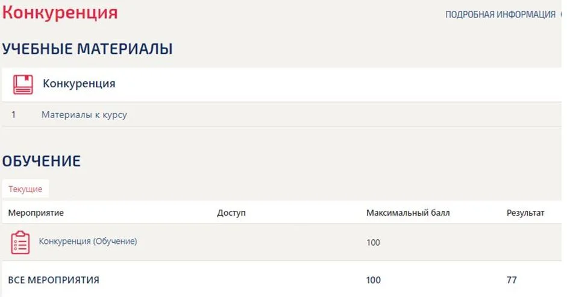
Task: Switch to the Текущие tab
Action: pos(25,189)
